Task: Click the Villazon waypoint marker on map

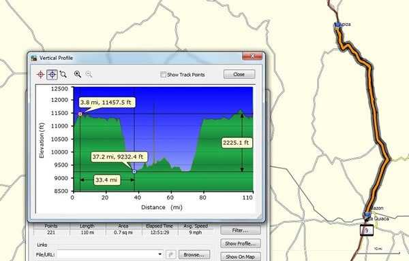Action: [x=367, y=215]
